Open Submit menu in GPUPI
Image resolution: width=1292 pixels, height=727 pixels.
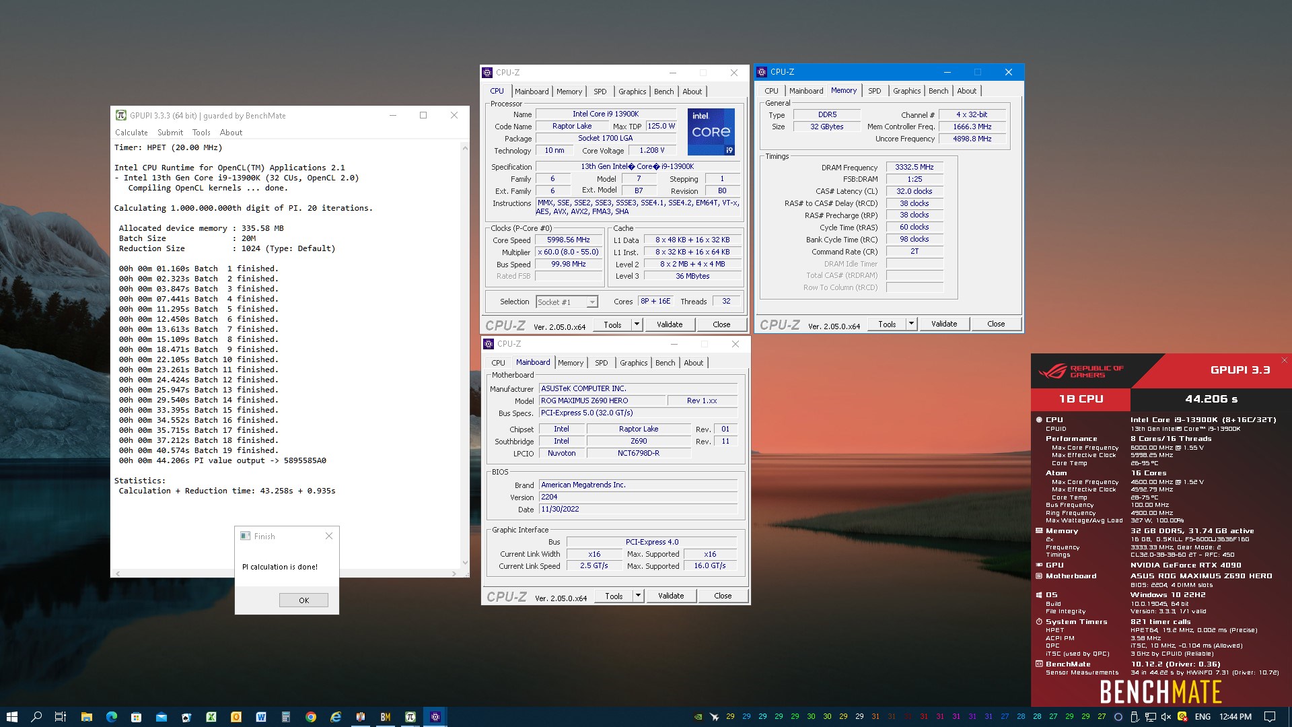coord(170,133)
